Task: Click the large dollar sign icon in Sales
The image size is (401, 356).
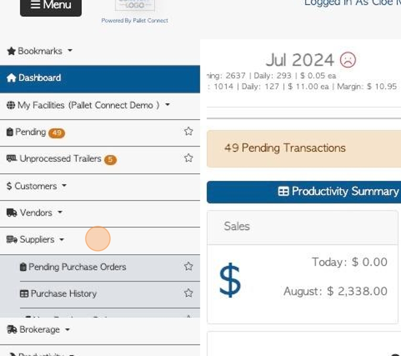Action: (x=230, y=280)
